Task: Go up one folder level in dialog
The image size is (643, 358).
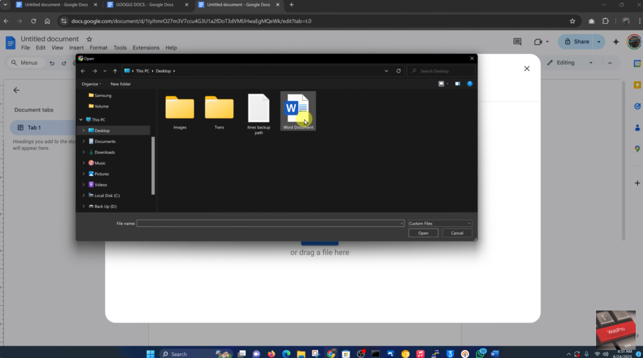Action: (x=115, y=71)
